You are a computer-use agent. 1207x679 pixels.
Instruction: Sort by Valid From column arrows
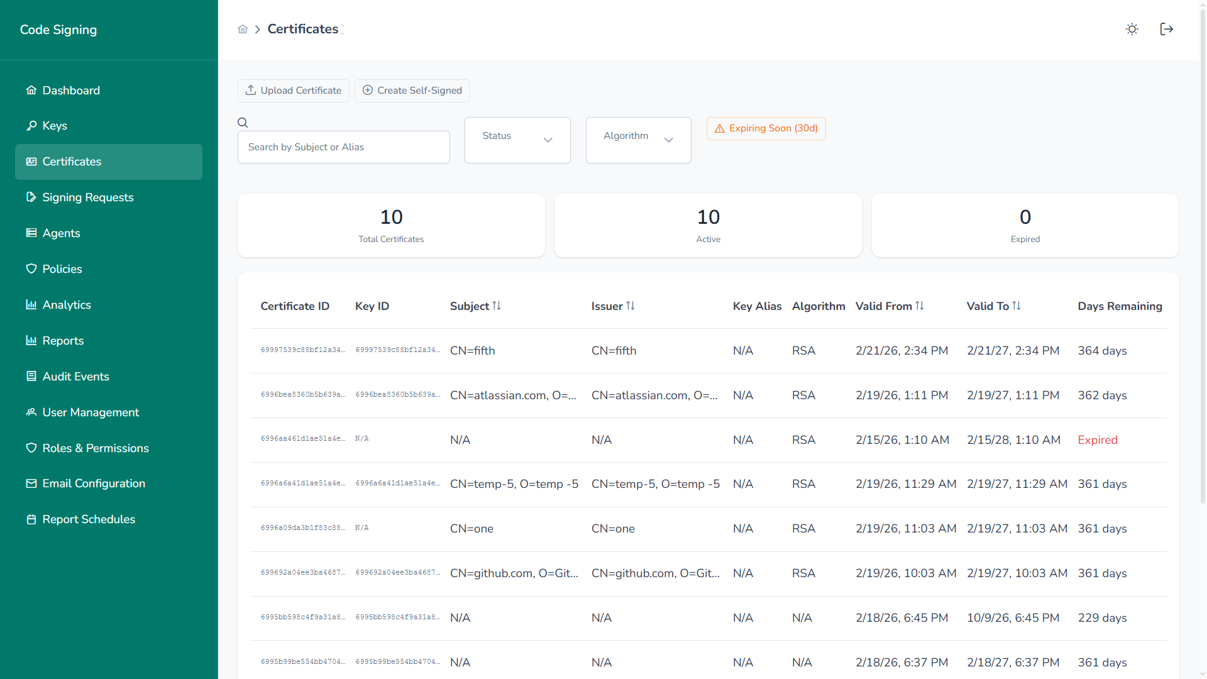920,306
